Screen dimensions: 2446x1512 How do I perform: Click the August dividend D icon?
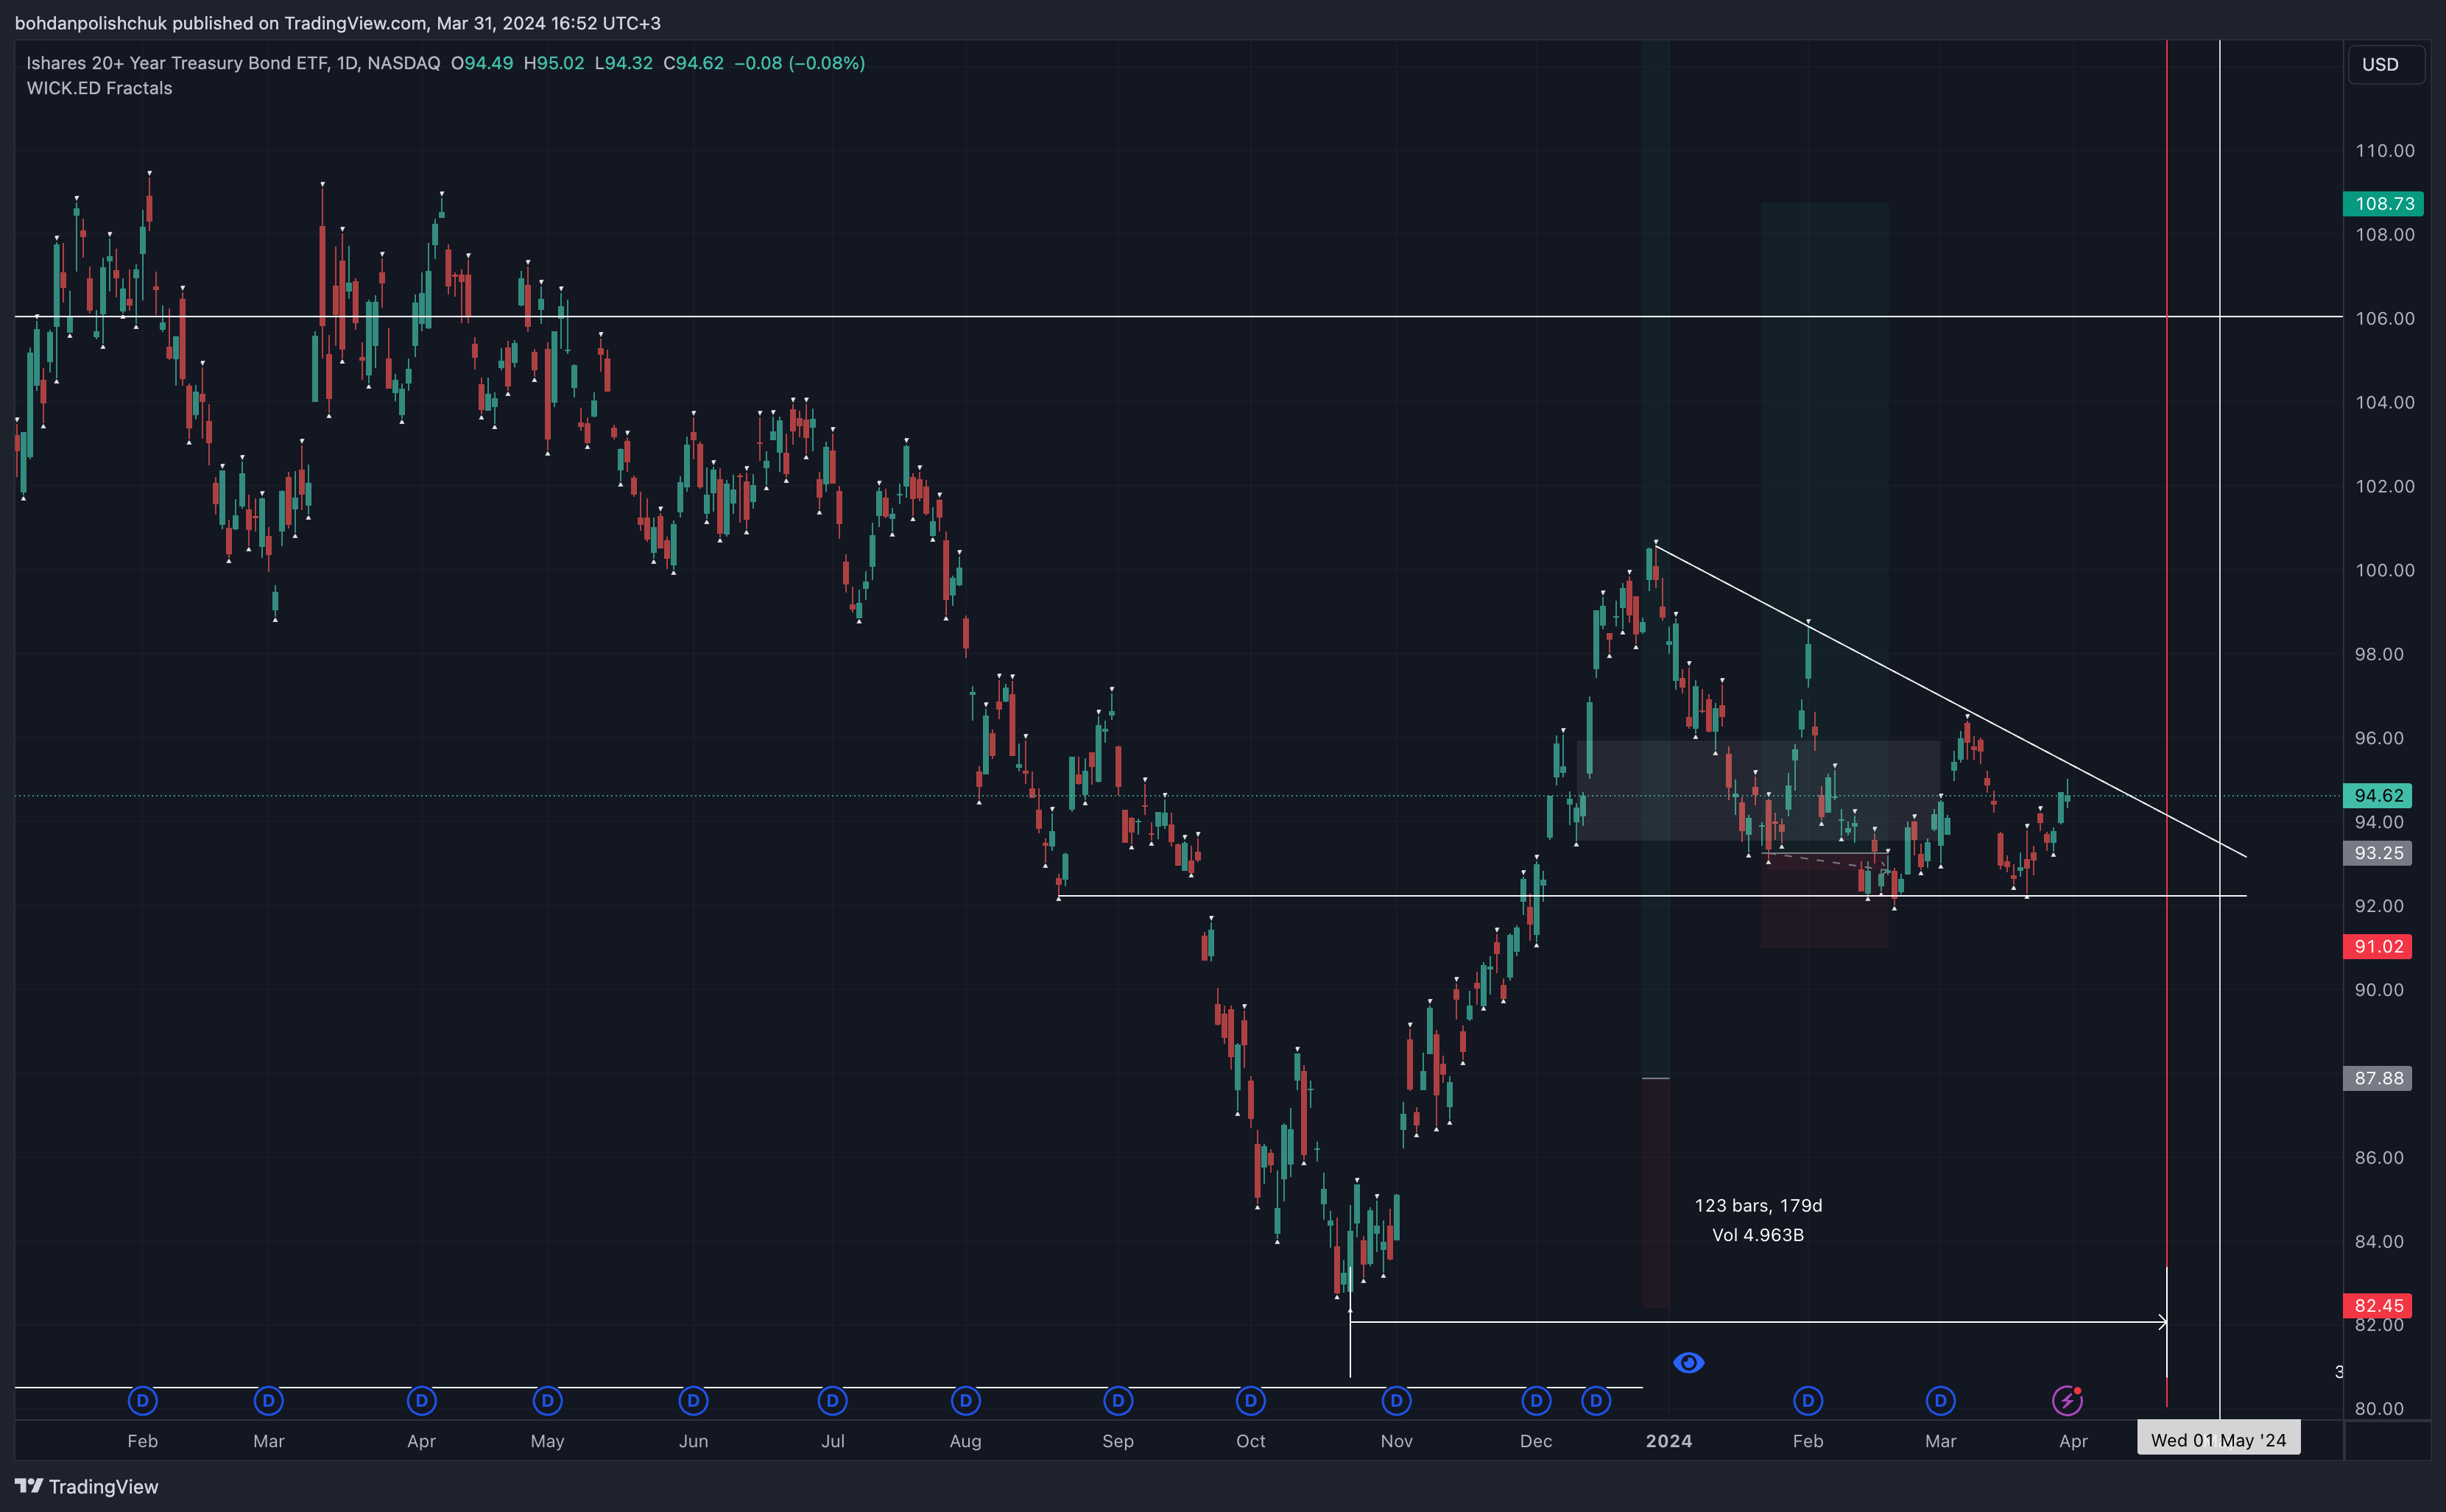coord(965,1400)
